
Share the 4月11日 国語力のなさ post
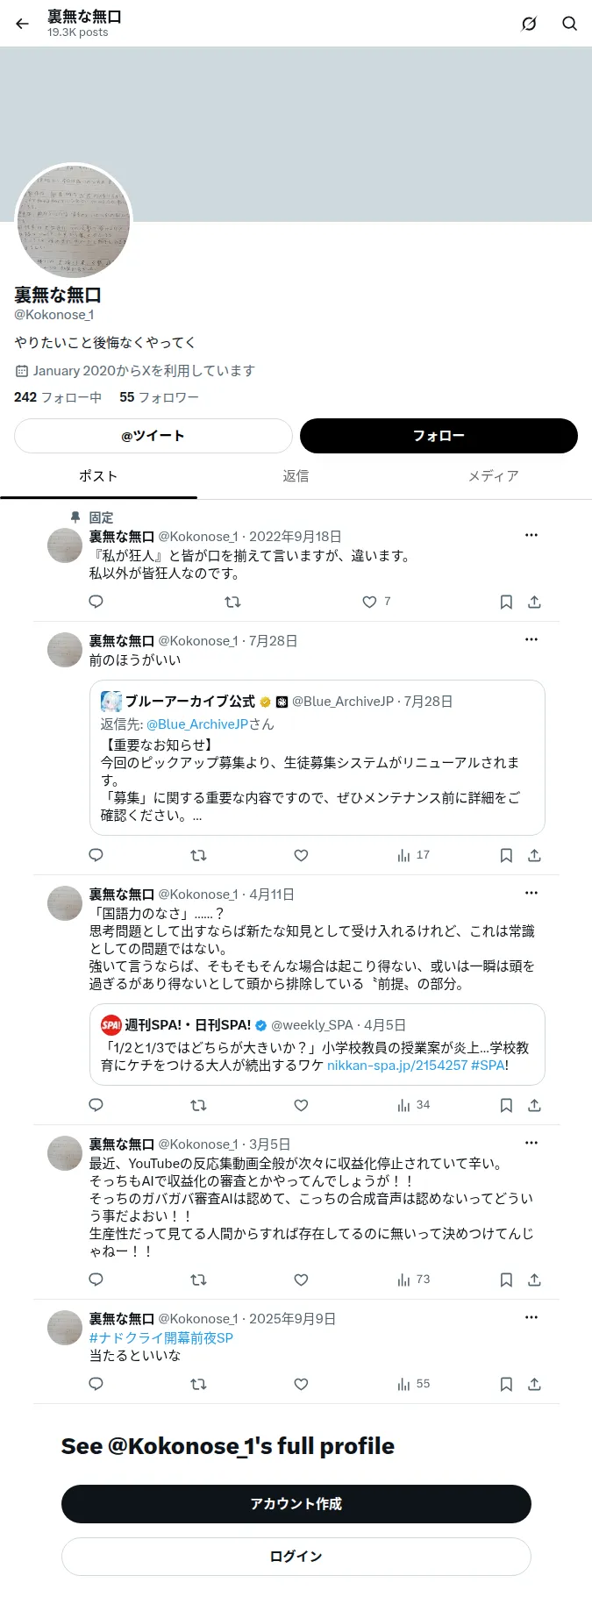pyautogui.click(x=534, y=1105)
